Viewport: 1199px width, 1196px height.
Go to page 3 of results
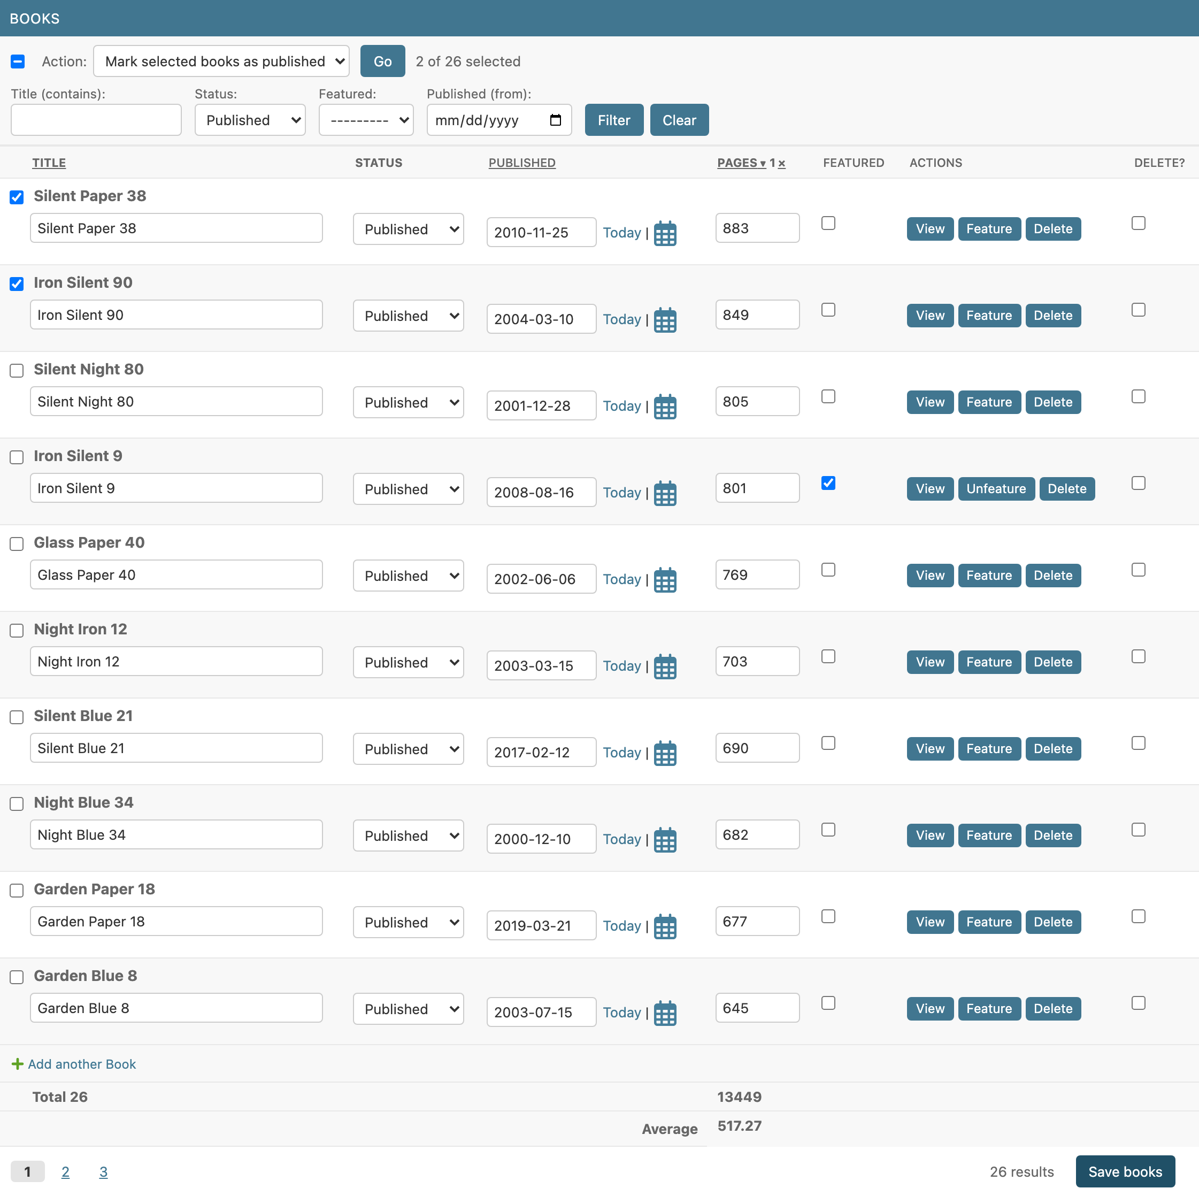[x=103, y=1172]
